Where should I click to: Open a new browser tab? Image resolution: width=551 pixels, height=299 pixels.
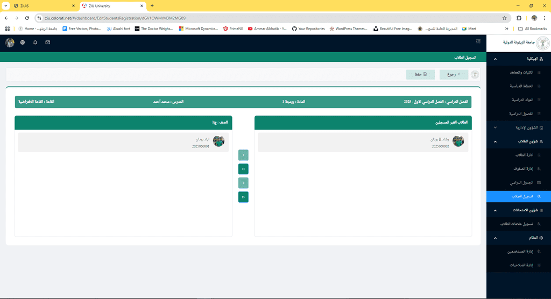point(152,6)
